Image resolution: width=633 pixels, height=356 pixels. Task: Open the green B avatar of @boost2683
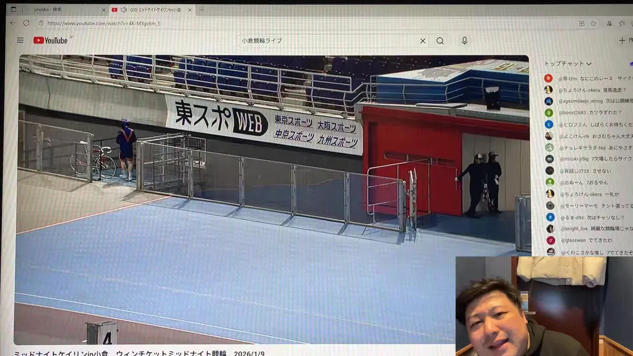(x=549, y=113)
